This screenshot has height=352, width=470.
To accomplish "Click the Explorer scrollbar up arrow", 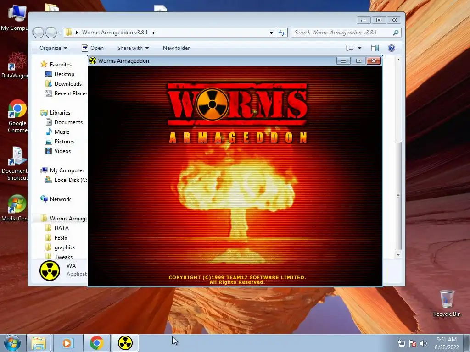I will pos(398,60).
